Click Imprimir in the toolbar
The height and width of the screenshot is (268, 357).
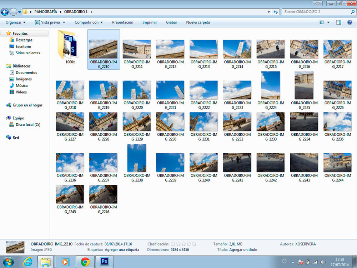(x=150, y=22)
